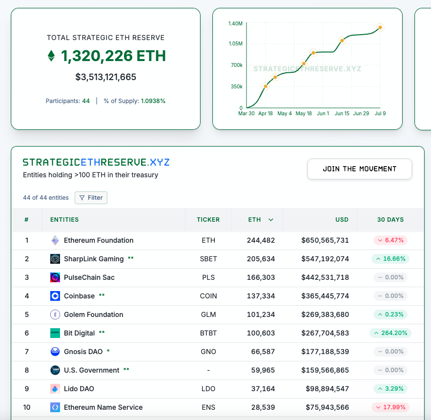This screenshot has height=420, width=431.
Task: Click the Bit Digital logo icon
Action: click(55, 333)
